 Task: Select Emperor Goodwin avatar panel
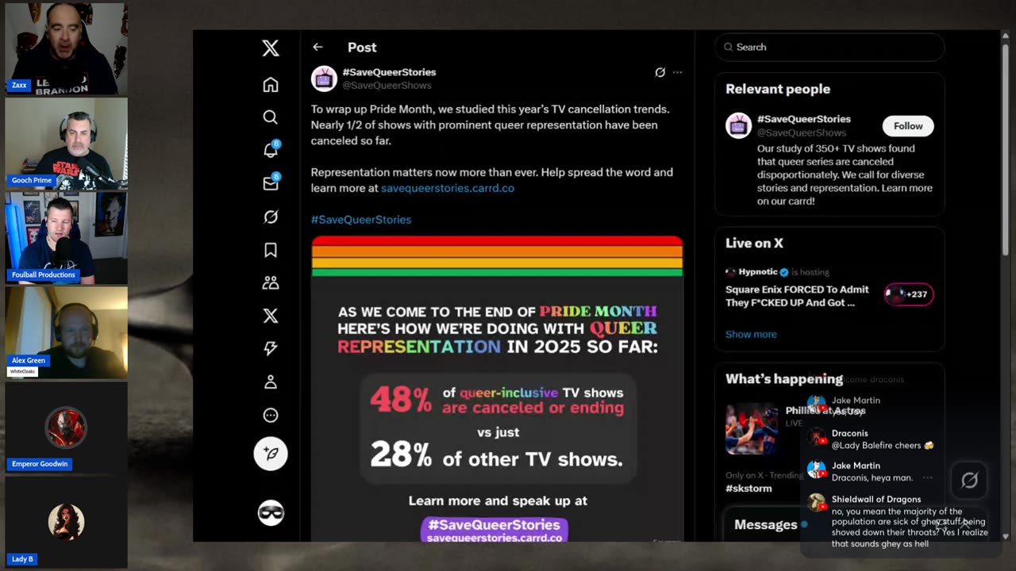(x=66, y=427)
